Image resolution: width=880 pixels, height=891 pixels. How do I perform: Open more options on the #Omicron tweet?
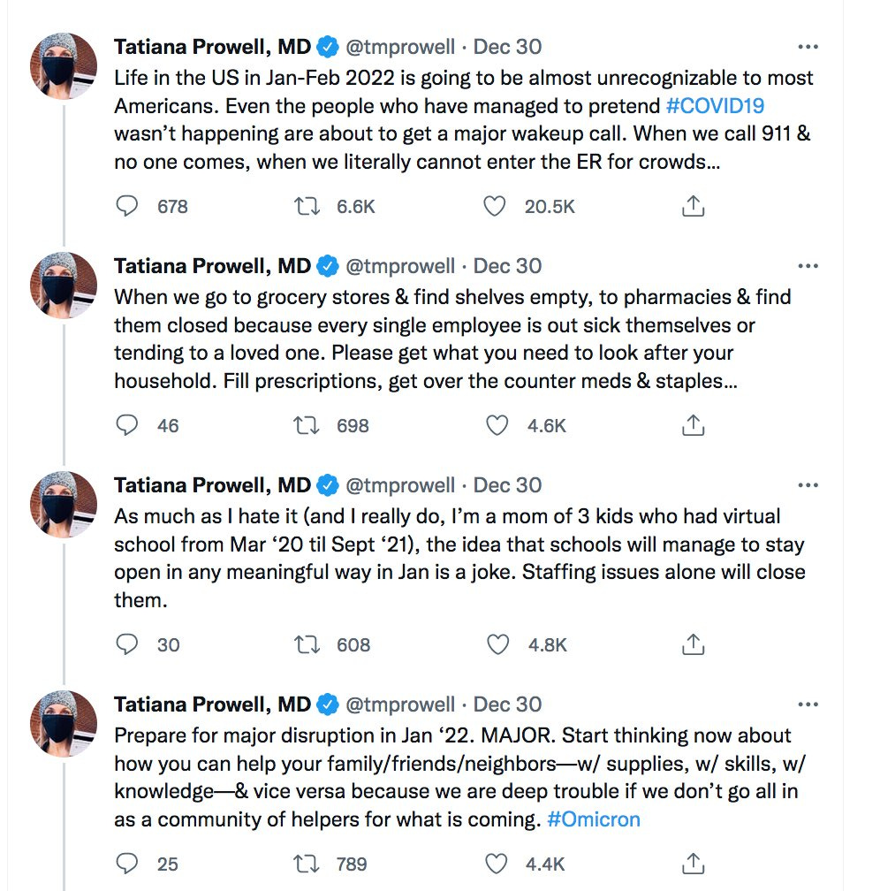coord(808,704)
